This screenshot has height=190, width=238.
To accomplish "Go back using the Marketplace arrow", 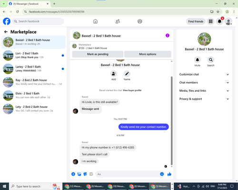I will 6,32.
